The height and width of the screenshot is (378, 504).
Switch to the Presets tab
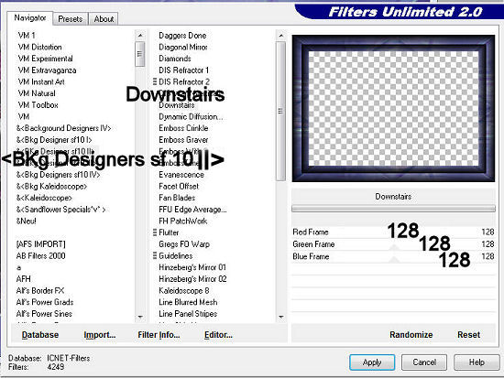[70, 19]
